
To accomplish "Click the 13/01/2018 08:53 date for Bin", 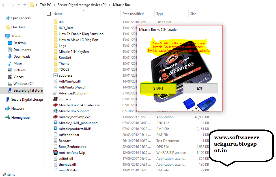I will (x=137, y=22).
